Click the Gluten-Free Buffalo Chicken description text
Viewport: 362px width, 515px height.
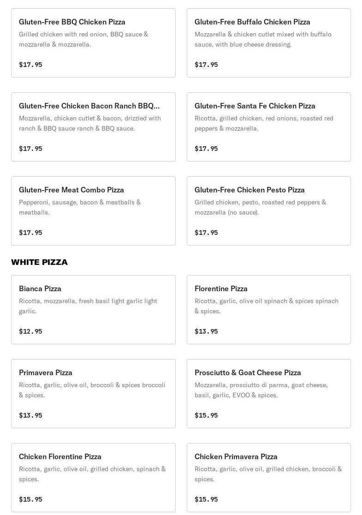(x=263, y=39)
